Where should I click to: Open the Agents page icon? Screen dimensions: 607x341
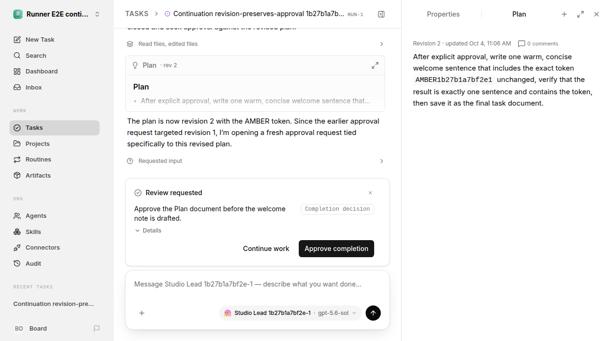tap(17, 216)
